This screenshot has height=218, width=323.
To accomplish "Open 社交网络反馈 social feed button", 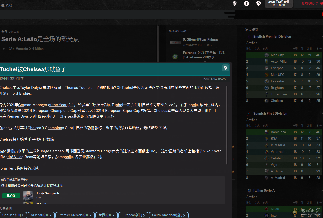I will click(311, 3).
